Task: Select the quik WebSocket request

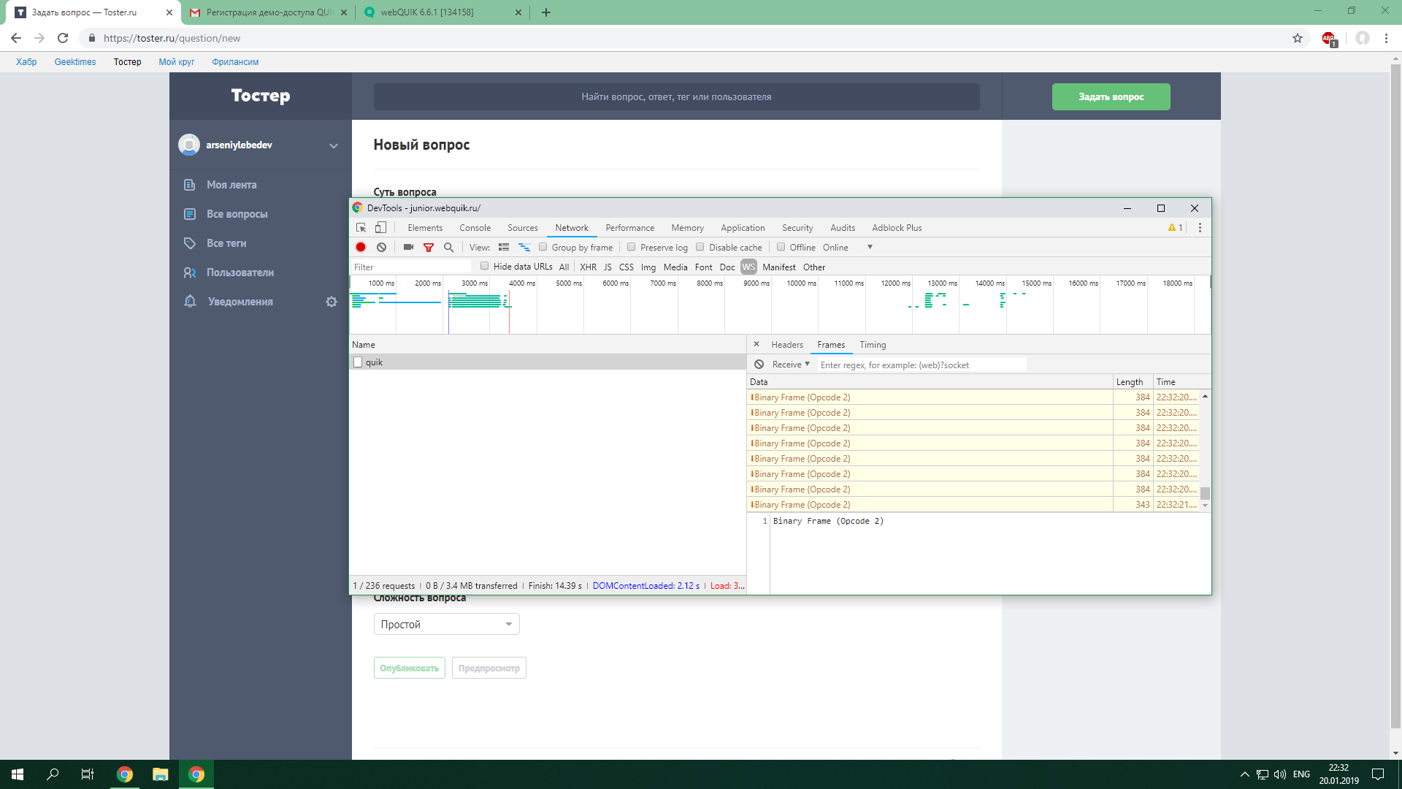Action: click(548, 362)
